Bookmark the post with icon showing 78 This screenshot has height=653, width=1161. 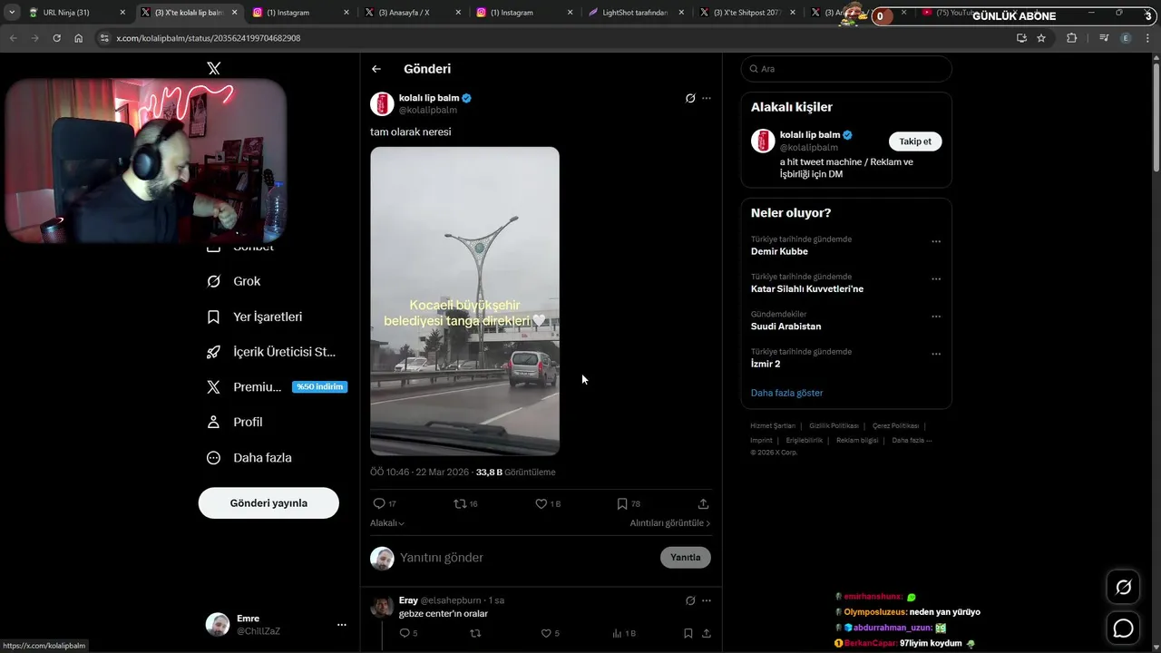coord(622,503)
